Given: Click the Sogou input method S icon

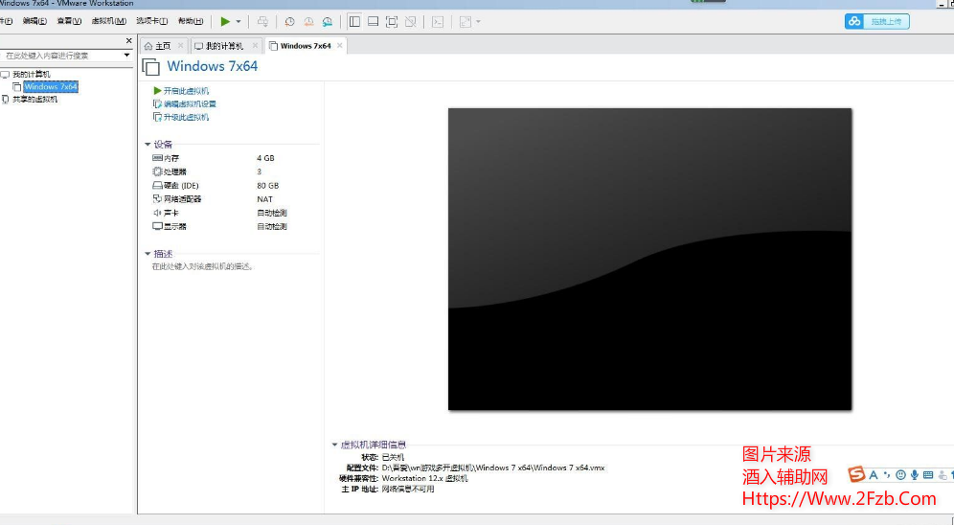Looking at the screenshot, I should [856, 475].
